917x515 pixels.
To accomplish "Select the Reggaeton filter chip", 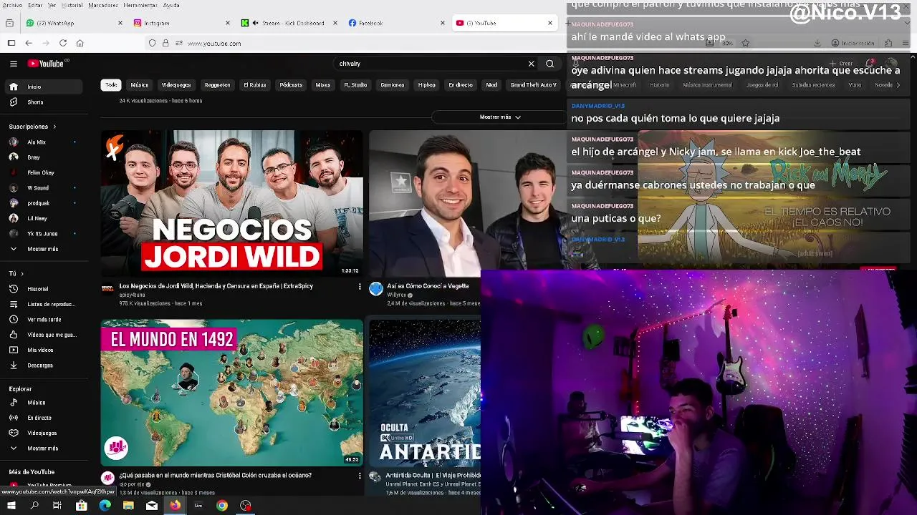I will tap(217, 85).
